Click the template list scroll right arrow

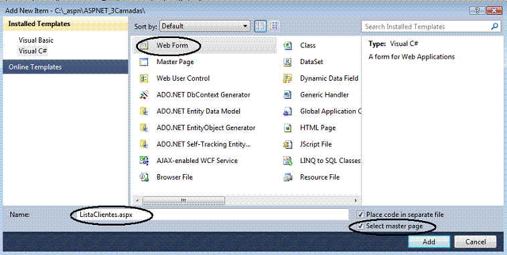[356, 200]
